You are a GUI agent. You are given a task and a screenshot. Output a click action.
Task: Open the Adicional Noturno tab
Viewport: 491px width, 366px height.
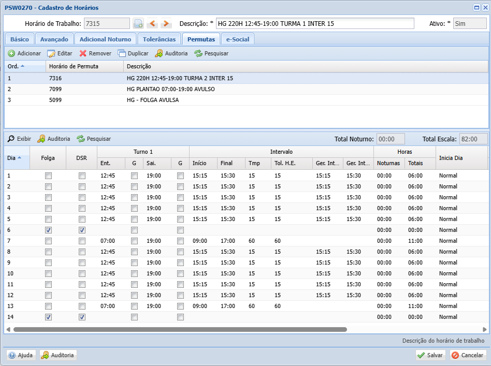click(105, 39)
